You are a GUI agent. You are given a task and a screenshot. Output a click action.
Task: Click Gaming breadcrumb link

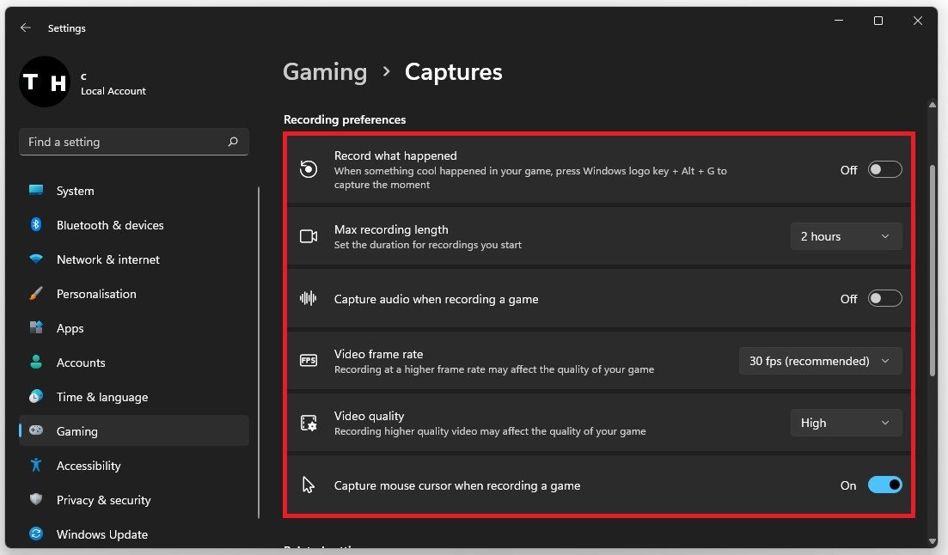(325, 72)
